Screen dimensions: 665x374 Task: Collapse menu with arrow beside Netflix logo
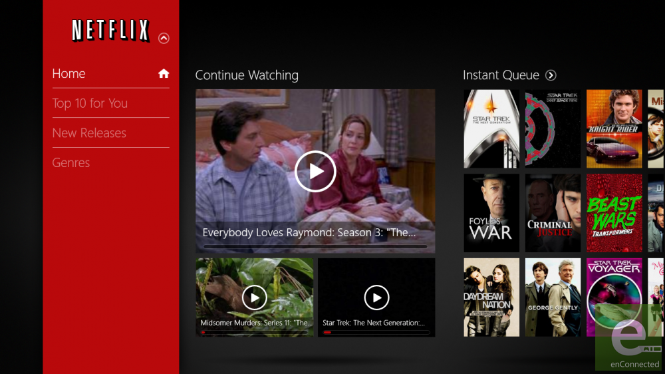click(164, 38)
